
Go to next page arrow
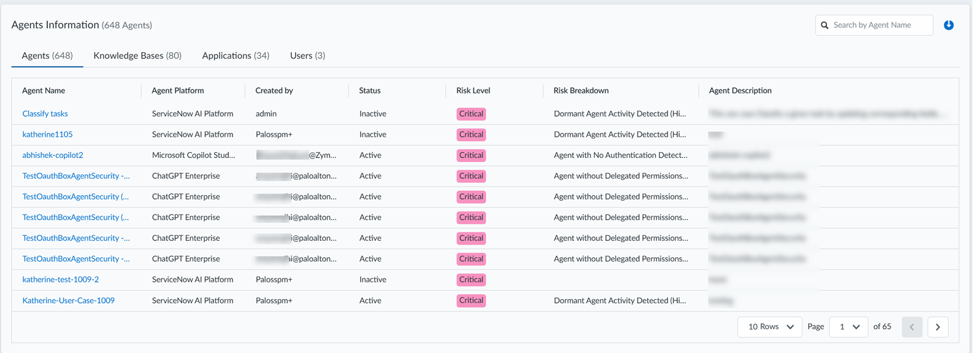tap(937, 327)
